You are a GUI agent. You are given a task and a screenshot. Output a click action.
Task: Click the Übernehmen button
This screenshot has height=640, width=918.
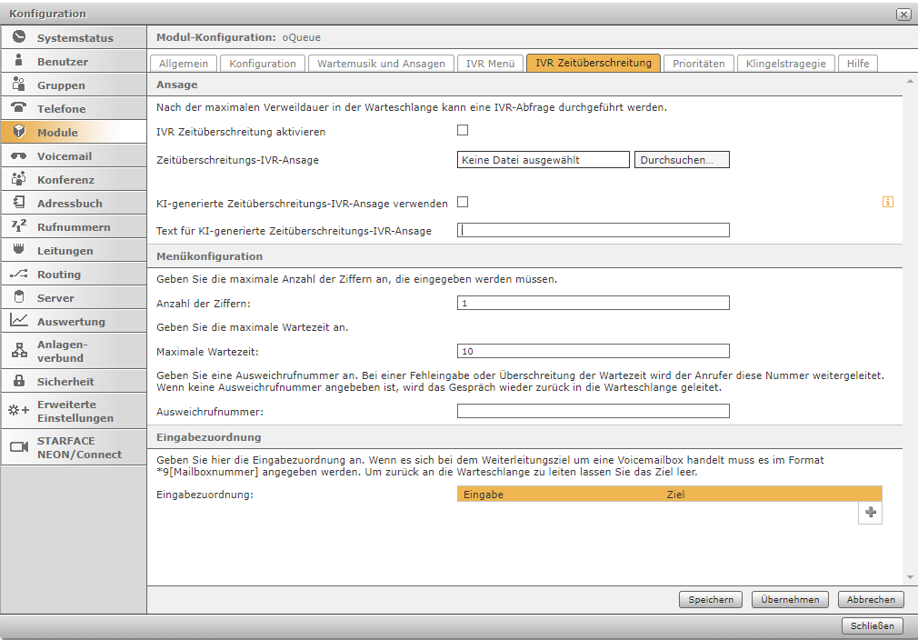(790, 600)
